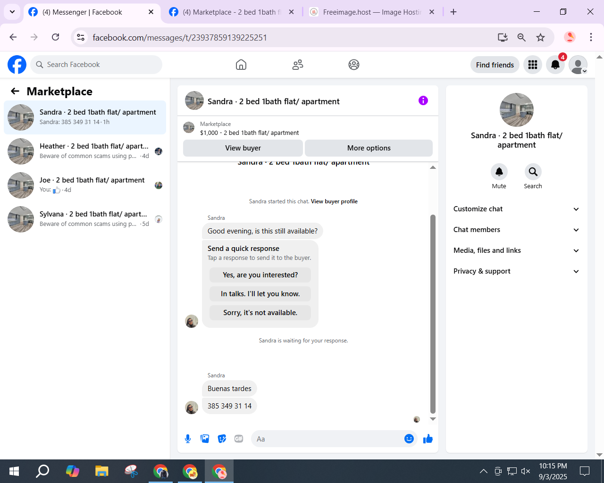
Task: Open the Friends icon in top navigation
Action: [298, 65]
